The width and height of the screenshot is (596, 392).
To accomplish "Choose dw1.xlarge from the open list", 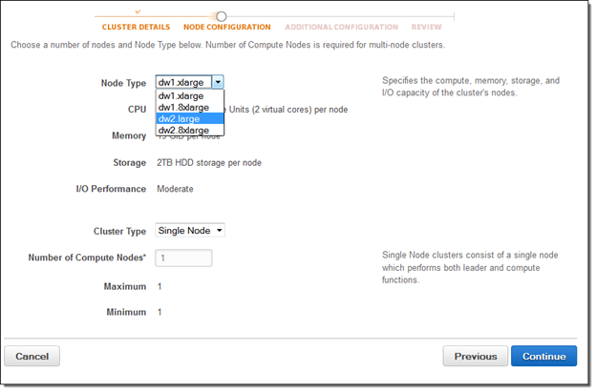I will point(182,96).
